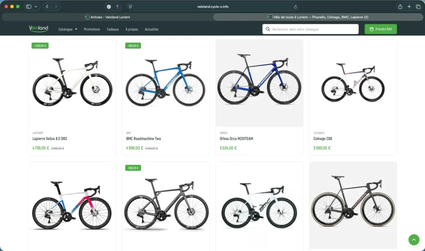Open the white, blue and pink bike image
425x251 pixels.
tap(72, 205)
